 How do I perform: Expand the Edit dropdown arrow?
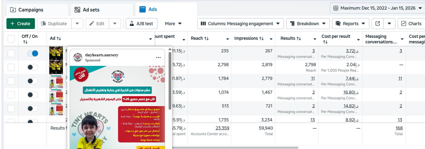click(x=115, y=24)
